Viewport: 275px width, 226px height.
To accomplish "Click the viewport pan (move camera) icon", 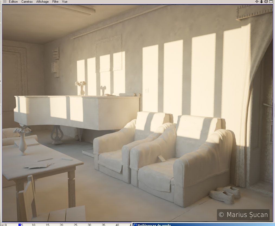I will click(x=257, y=2).
